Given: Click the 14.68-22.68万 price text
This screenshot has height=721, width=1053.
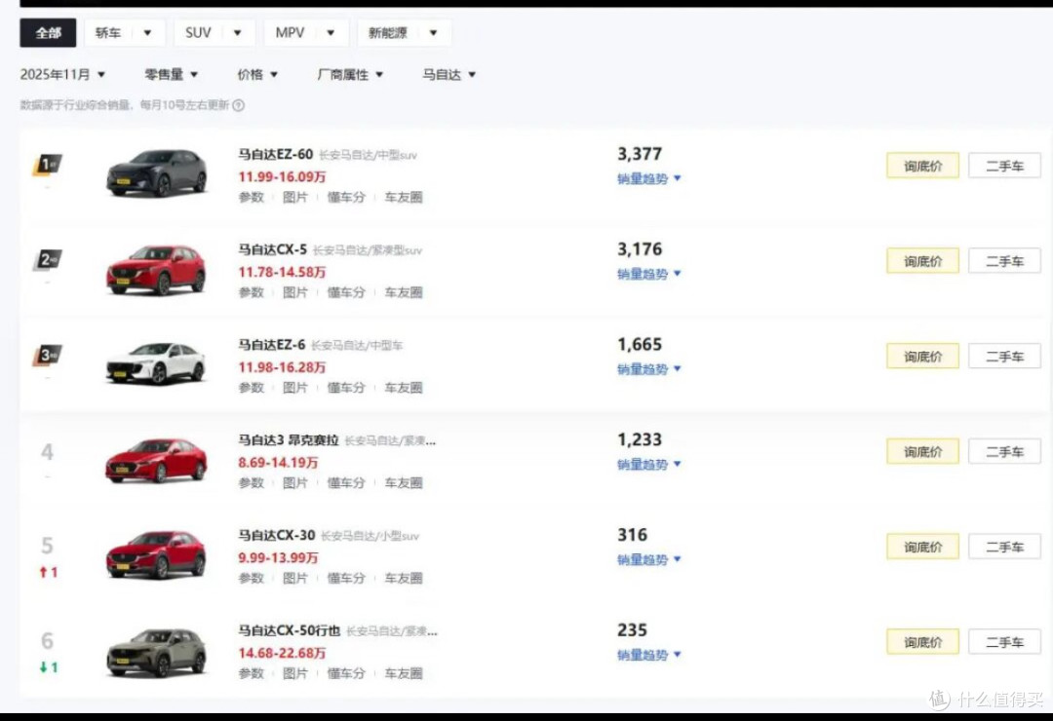Looking at the screenshot, I should pyautogui.click(x=282, y=654).
